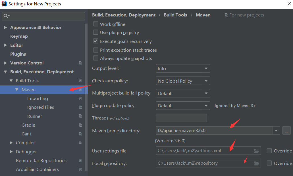Screen dimensions: 293x176
Task: Uncheck Execute goals recursively
Action: (95, 41)
